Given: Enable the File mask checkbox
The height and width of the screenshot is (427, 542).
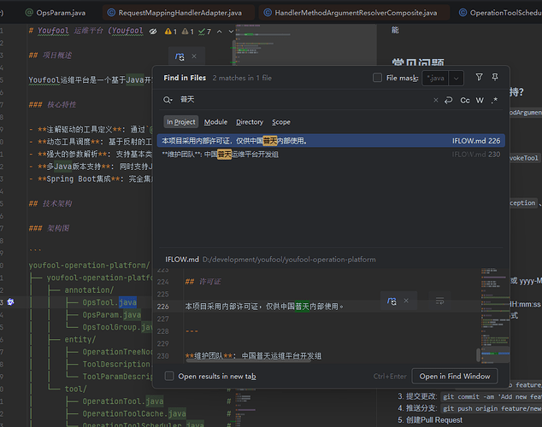Looking at the screenshot, I should coord(378,78).
